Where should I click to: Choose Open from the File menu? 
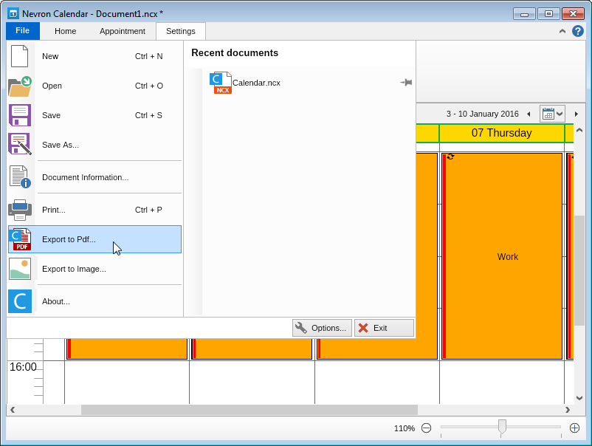click(94, 86)
